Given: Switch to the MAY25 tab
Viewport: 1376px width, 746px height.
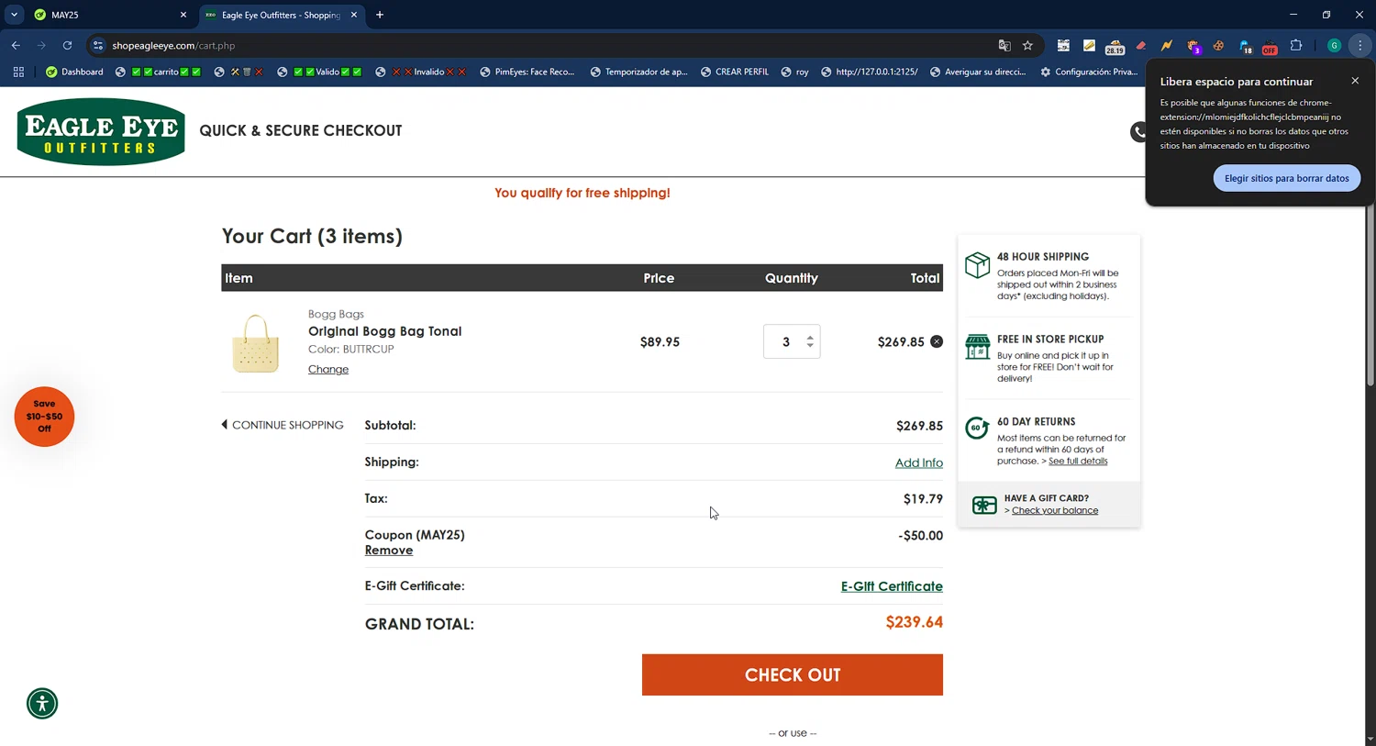Looking at the screenshot, I should (x=109, y=15).
